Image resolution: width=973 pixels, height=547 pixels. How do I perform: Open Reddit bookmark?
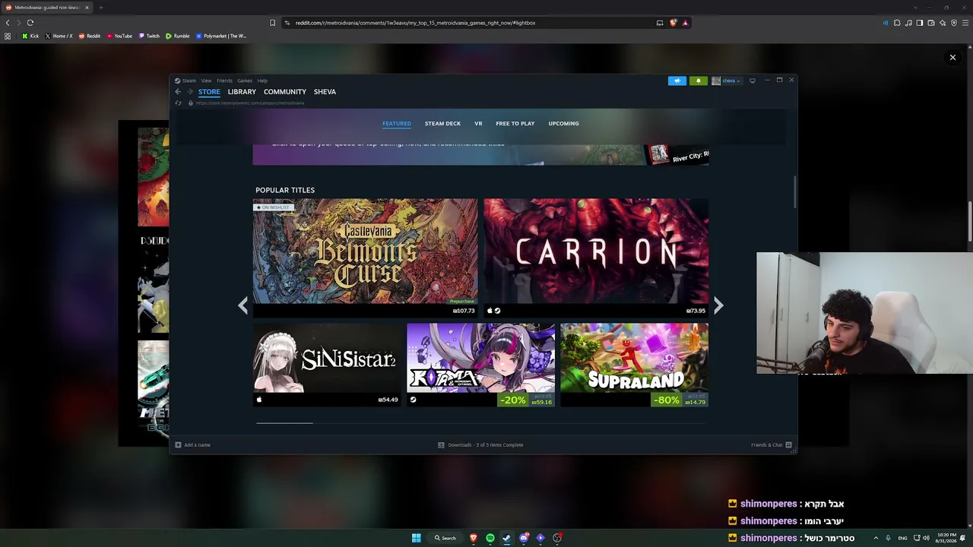tap(90, 36)
